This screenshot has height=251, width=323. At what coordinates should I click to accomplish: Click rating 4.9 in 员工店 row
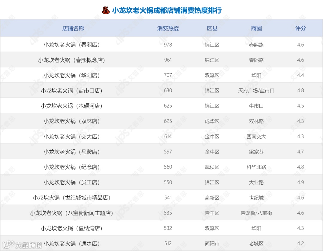point(301,182)
